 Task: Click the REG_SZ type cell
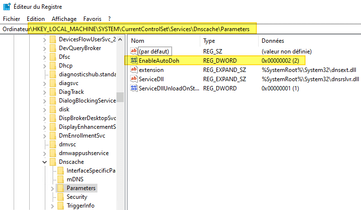[212, 52]
